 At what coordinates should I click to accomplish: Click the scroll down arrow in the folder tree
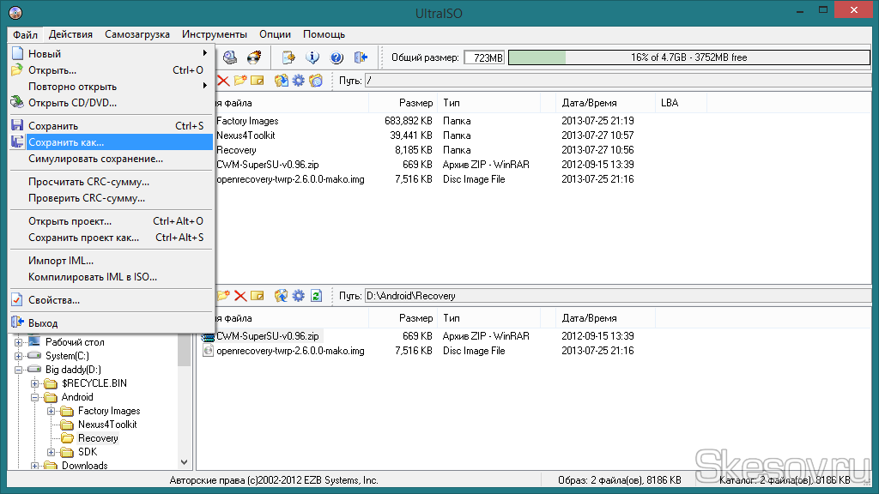coord(185,462)
